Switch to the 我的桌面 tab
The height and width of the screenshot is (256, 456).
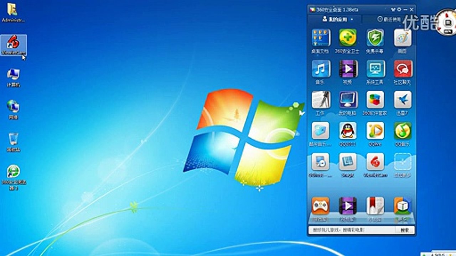pyautogui.click(x=334, y=19)
